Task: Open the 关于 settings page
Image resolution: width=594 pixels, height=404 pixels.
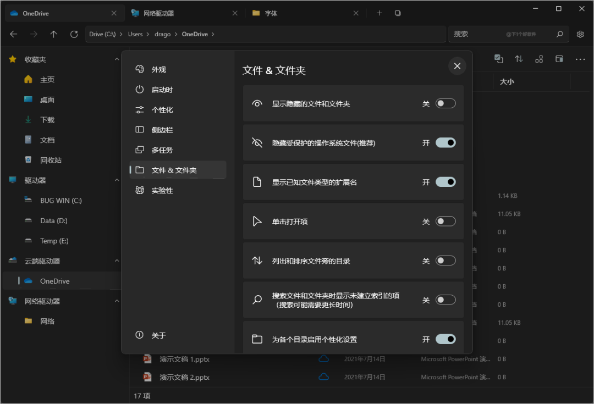Action: 158,335
